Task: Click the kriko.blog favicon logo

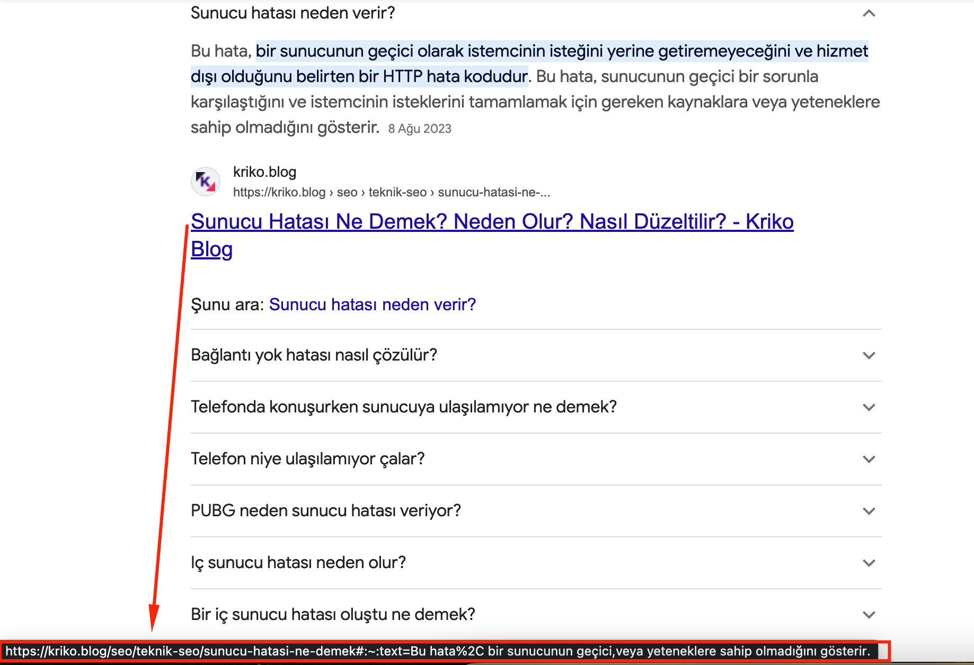Action: (206, 182)
